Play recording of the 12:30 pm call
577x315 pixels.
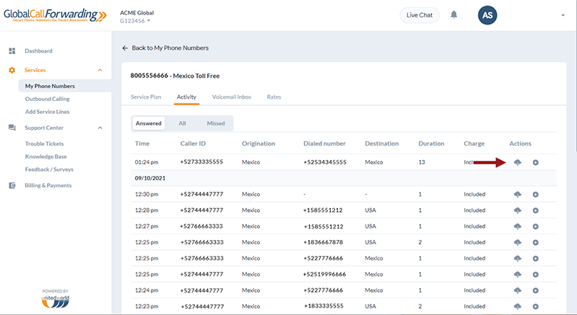535,195
